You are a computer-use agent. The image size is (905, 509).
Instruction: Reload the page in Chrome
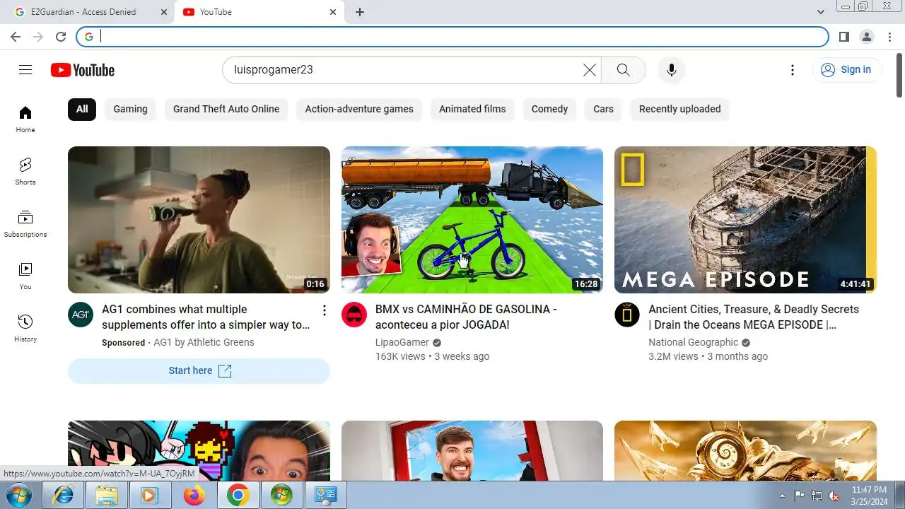(x=61, y=37)
